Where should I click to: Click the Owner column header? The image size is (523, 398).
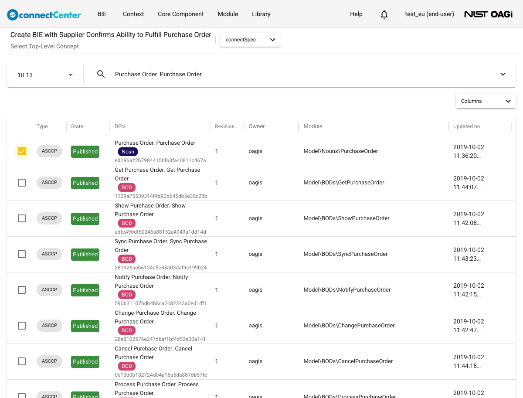tap(257, 126)
